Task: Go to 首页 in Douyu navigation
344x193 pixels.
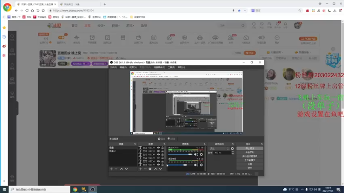Action: pos(74,26)
